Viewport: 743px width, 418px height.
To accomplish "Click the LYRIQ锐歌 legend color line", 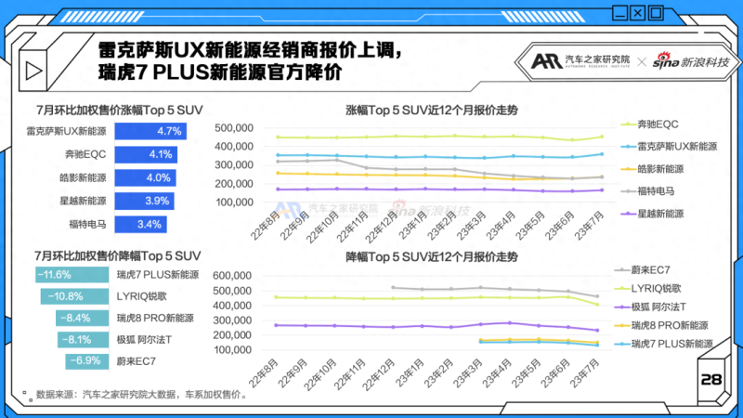I will [623, 289].
